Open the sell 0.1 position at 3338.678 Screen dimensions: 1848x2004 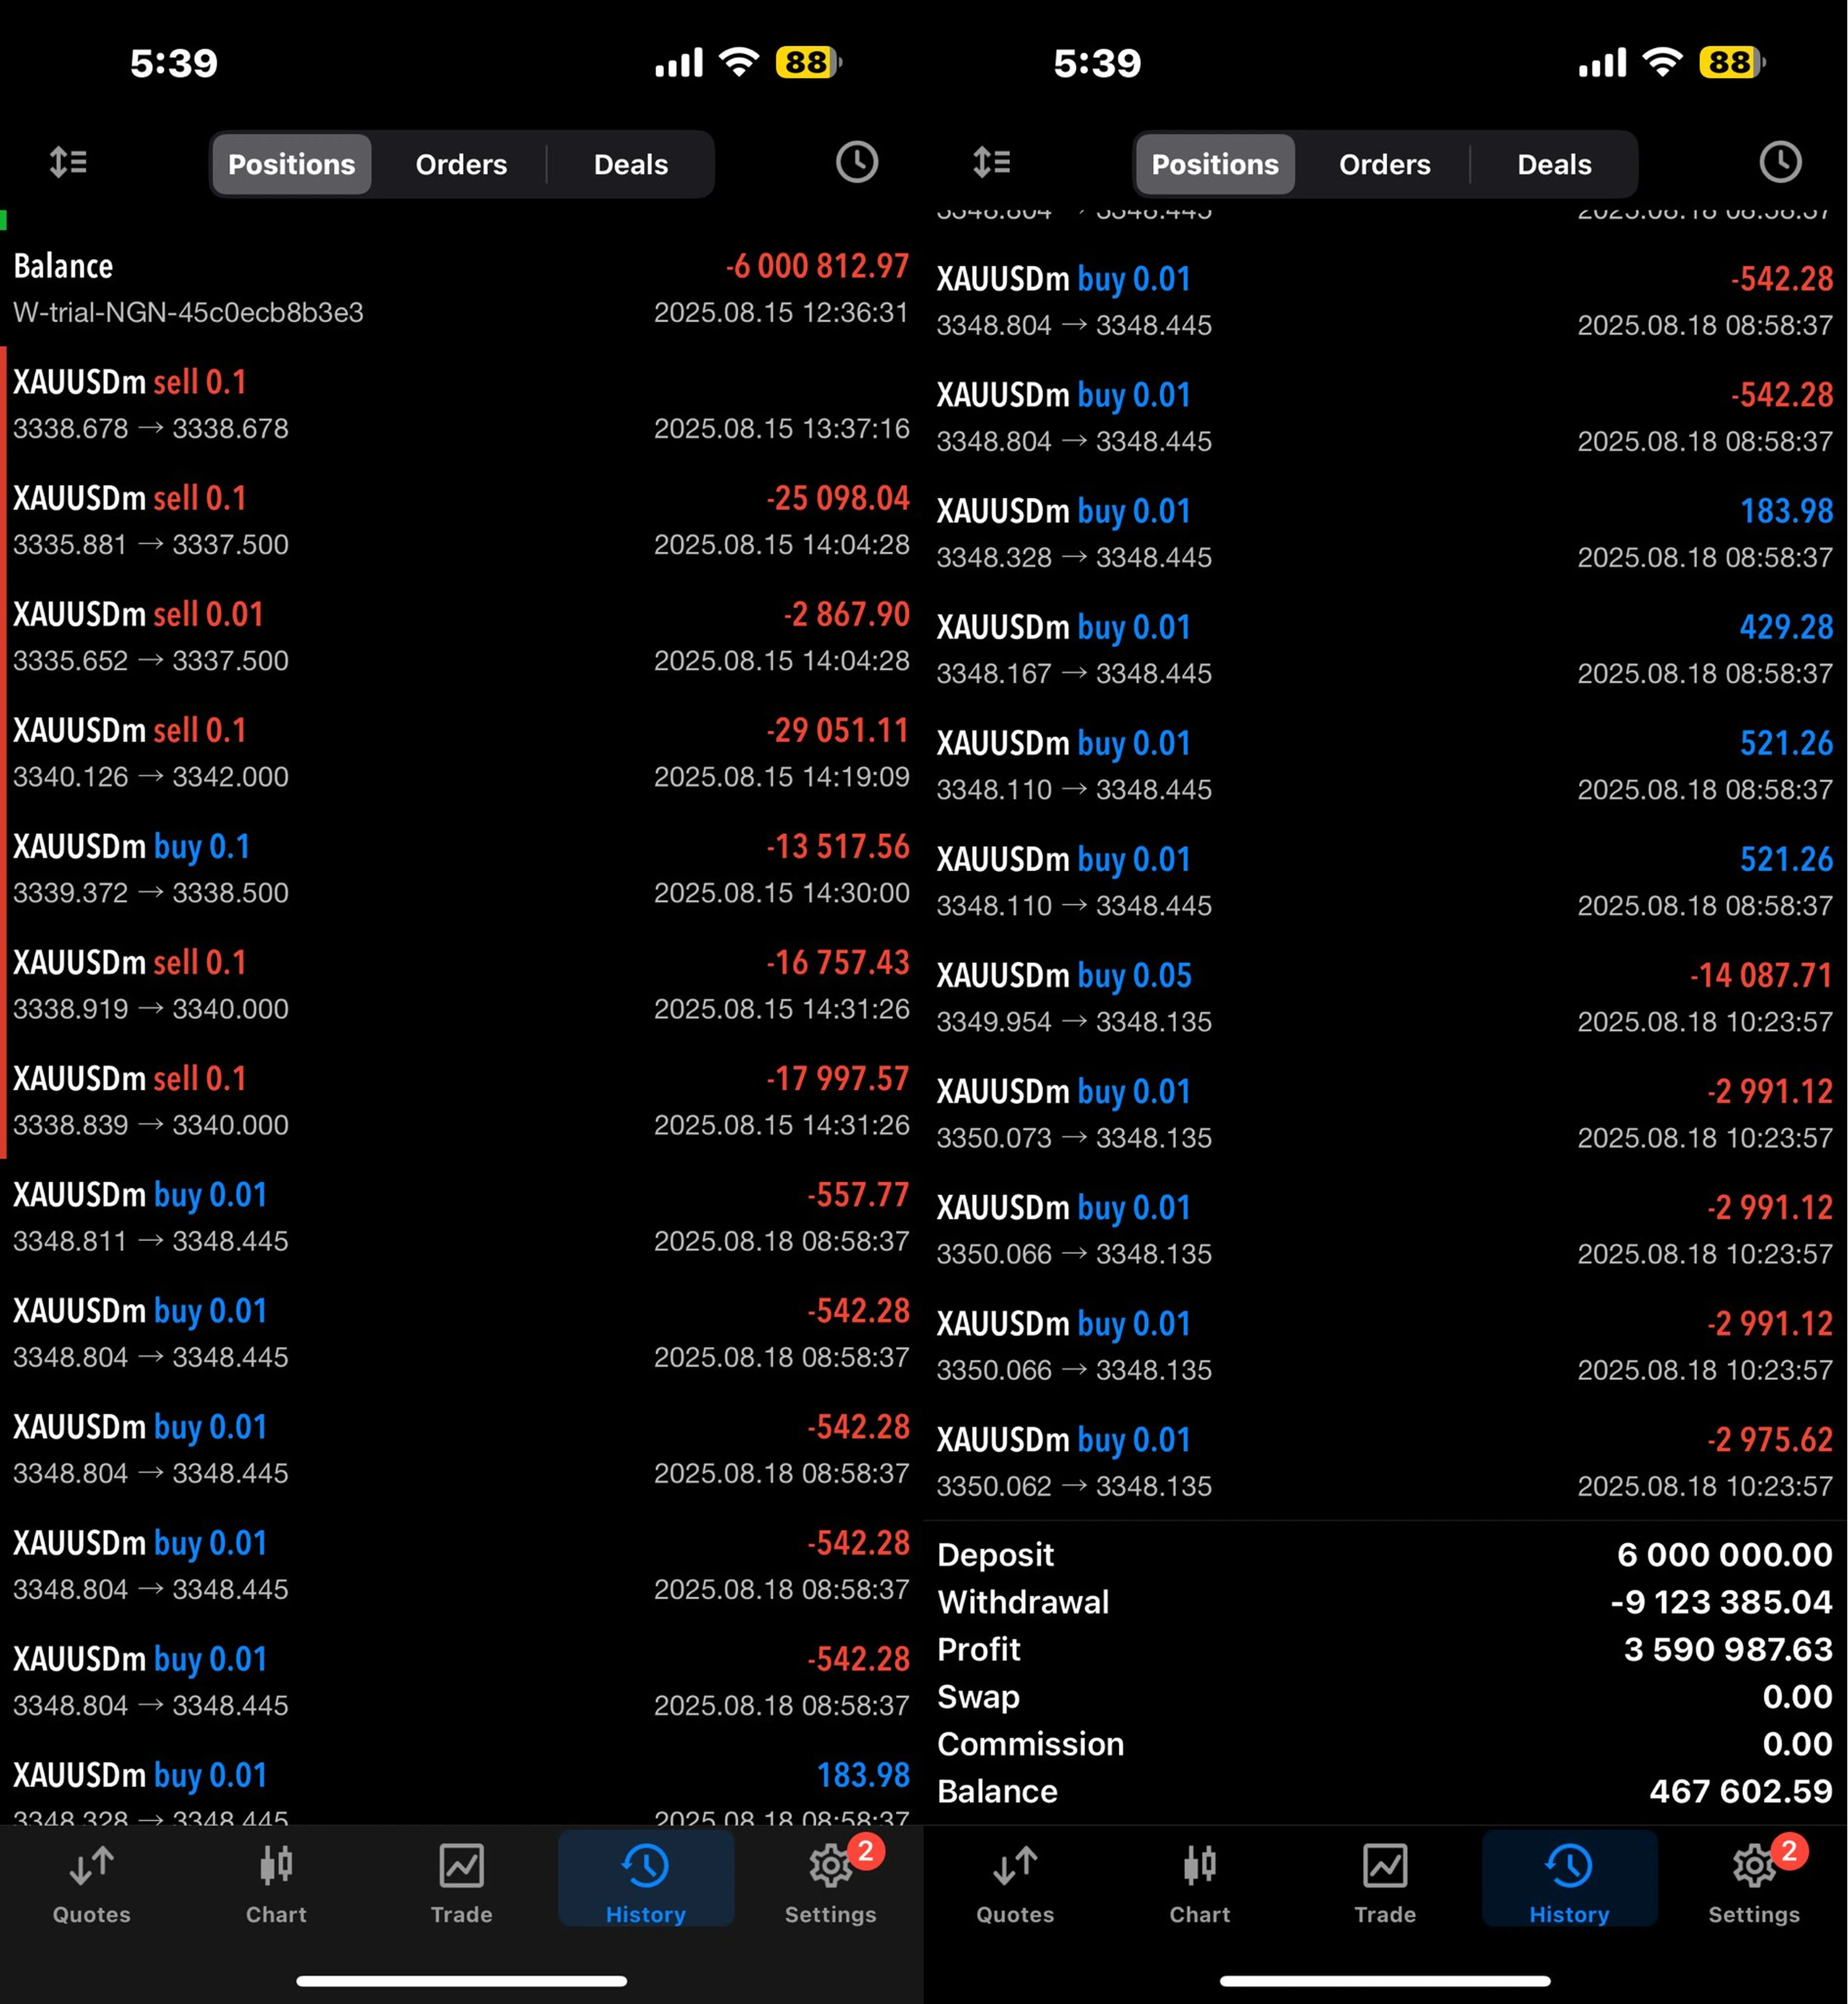(x=461, y=405)
